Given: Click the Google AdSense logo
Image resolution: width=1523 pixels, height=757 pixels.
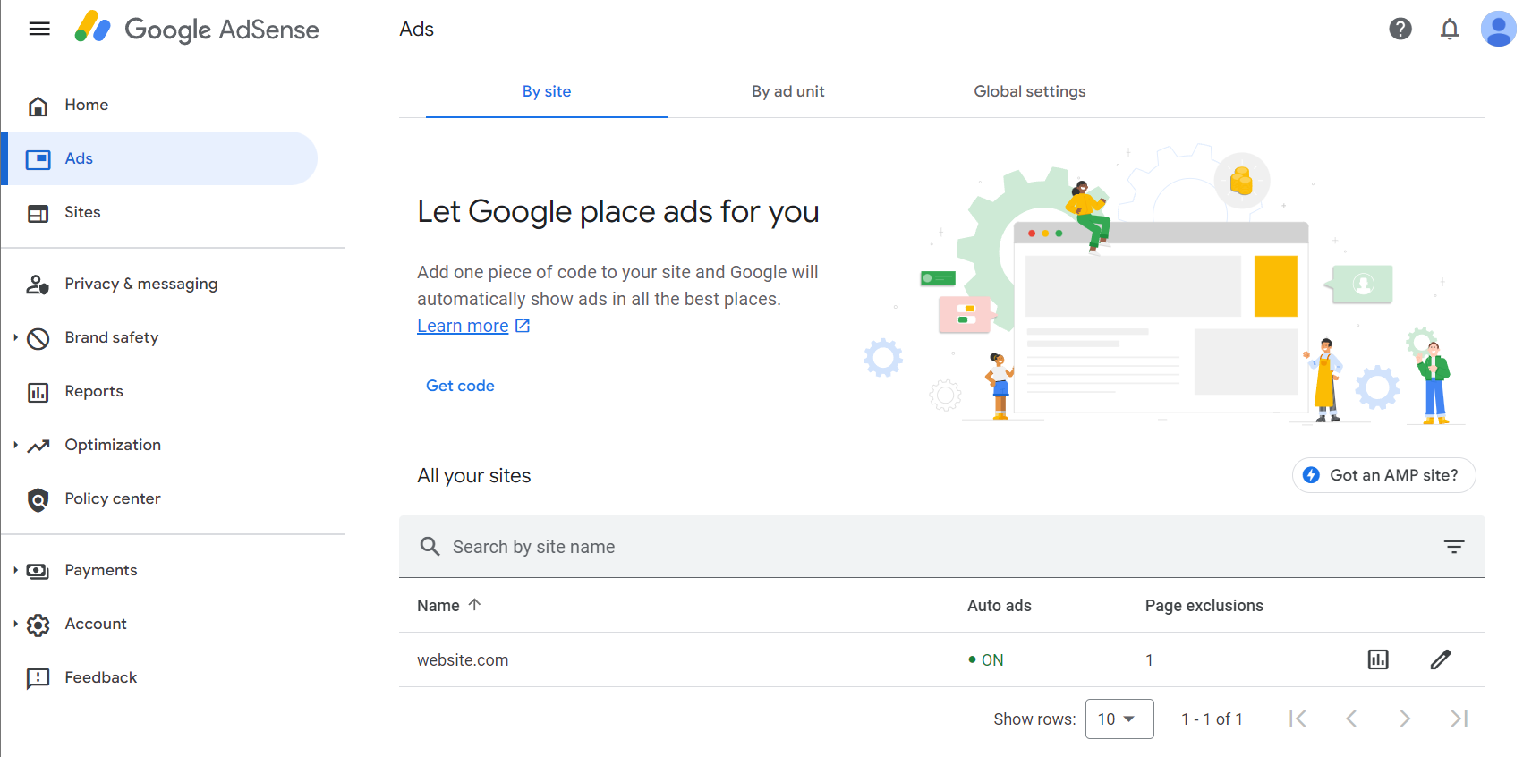Looking at the screenshot, I should pyautogui.click(x=196, y=29).
